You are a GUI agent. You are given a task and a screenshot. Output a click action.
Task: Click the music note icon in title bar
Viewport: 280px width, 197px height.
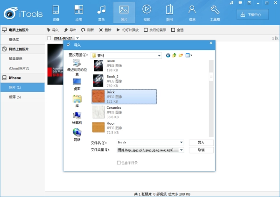(231, 3)
